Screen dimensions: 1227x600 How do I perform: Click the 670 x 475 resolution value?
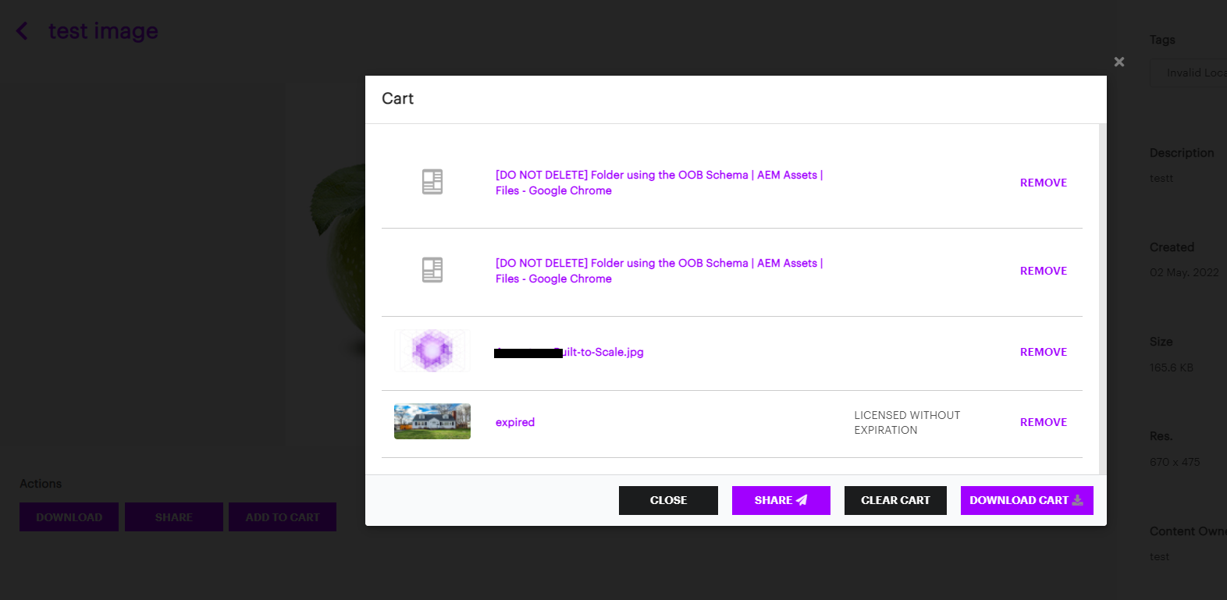coord(1175,462)
